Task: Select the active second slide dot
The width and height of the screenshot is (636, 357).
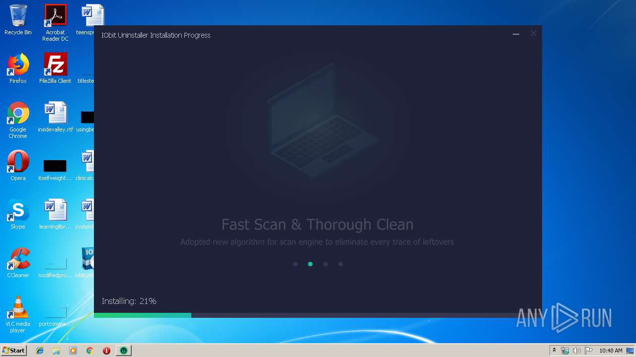Action: click(310, 264)
